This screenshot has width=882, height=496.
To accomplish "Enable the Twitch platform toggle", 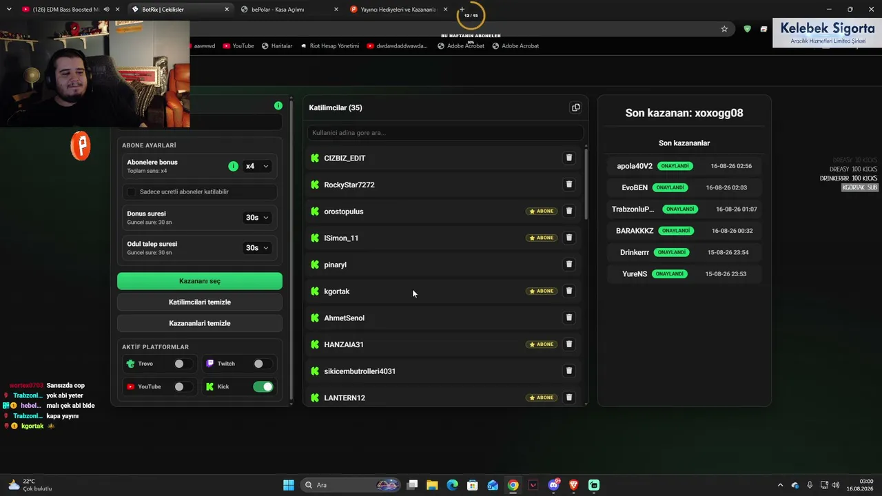I will (x=262, y=364).
